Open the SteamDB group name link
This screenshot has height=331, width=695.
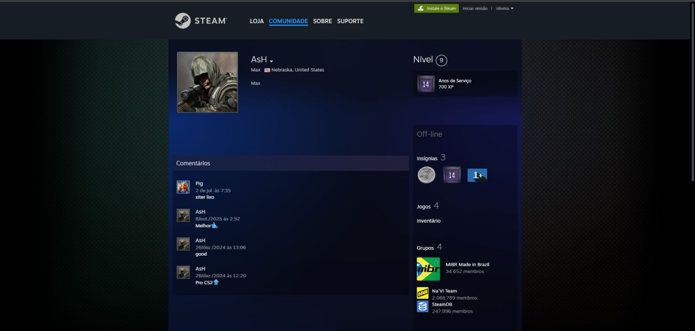pos(442,304)
